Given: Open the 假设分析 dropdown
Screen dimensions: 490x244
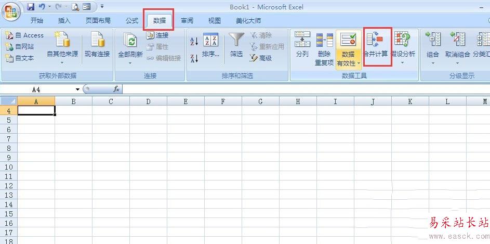Looking at the screenshot, I should tap(403, 48).
